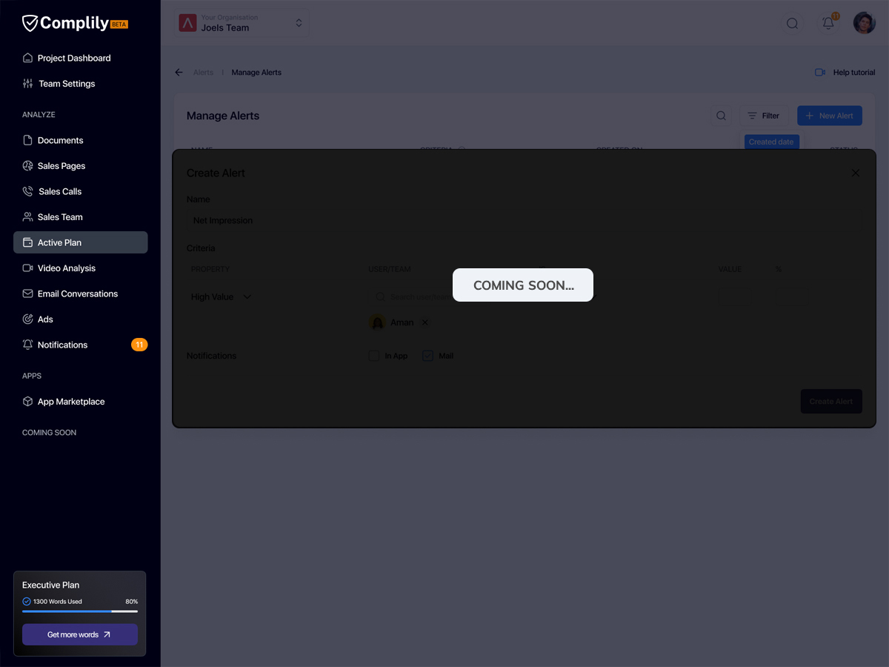Click the Ads target icon
The image size is (889, 667).
pyautogui.click(x=27, y=319)
